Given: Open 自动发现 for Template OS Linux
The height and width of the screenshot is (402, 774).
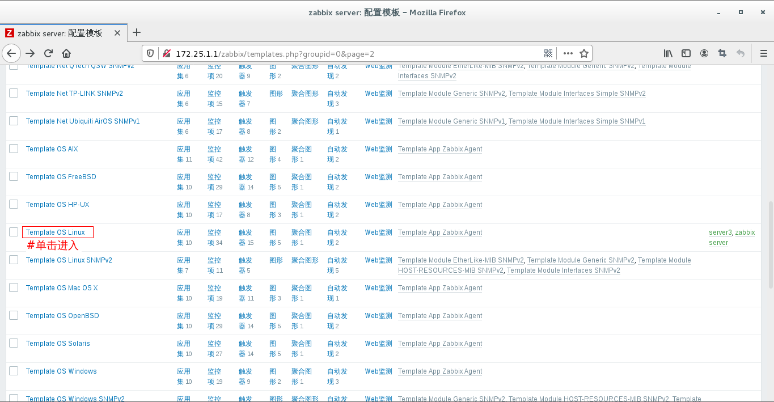Looking at the screenshot, I should tap(337, 238).
